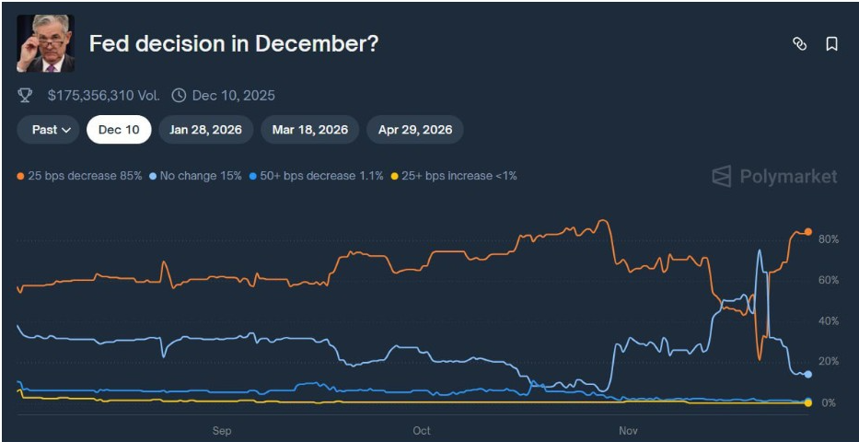The image size is (859, 442).
Task: Click the Oct label on time axis
Action: [x=421, y=430]
